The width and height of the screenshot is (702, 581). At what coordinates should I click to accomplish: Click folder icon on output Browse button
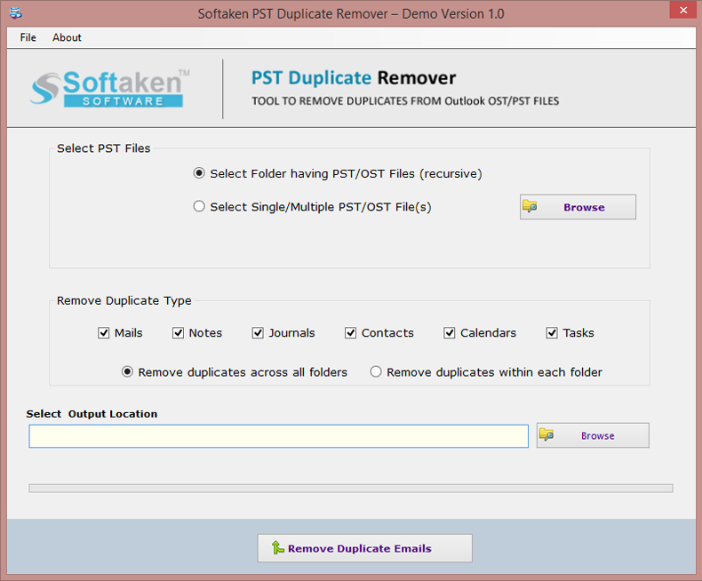(x=546, y=435)
